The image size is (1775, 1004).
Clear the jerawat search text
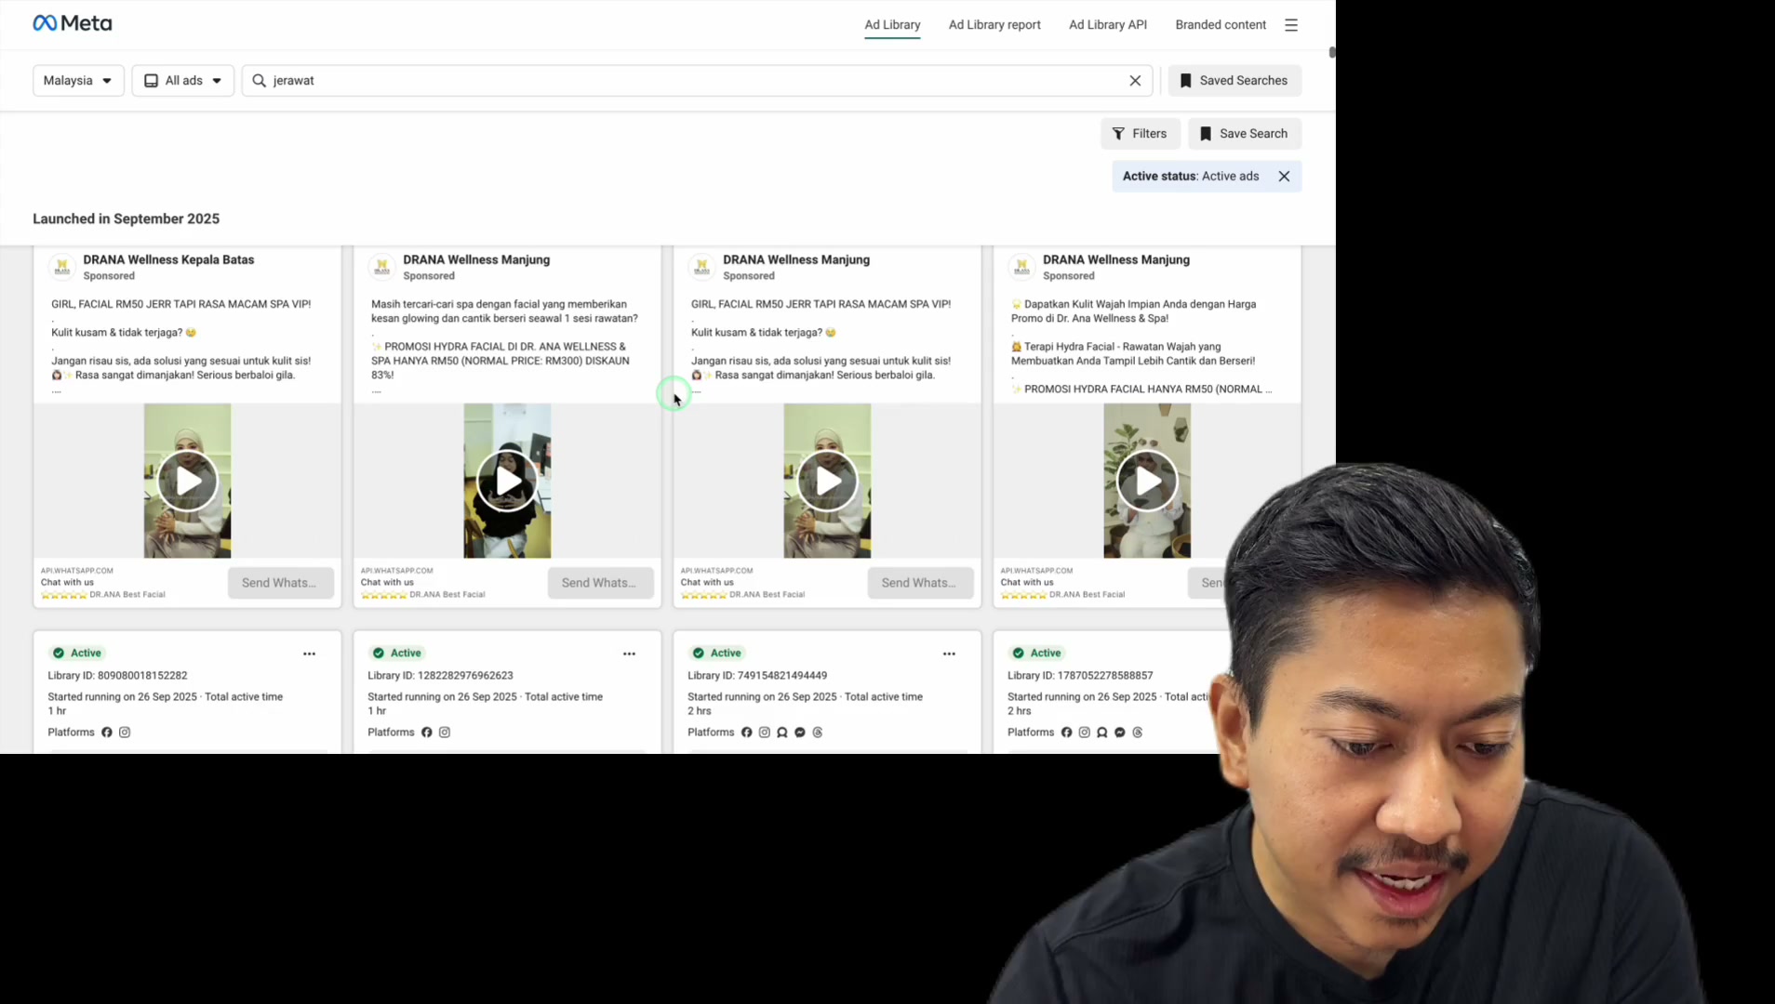pos(1135,81)
